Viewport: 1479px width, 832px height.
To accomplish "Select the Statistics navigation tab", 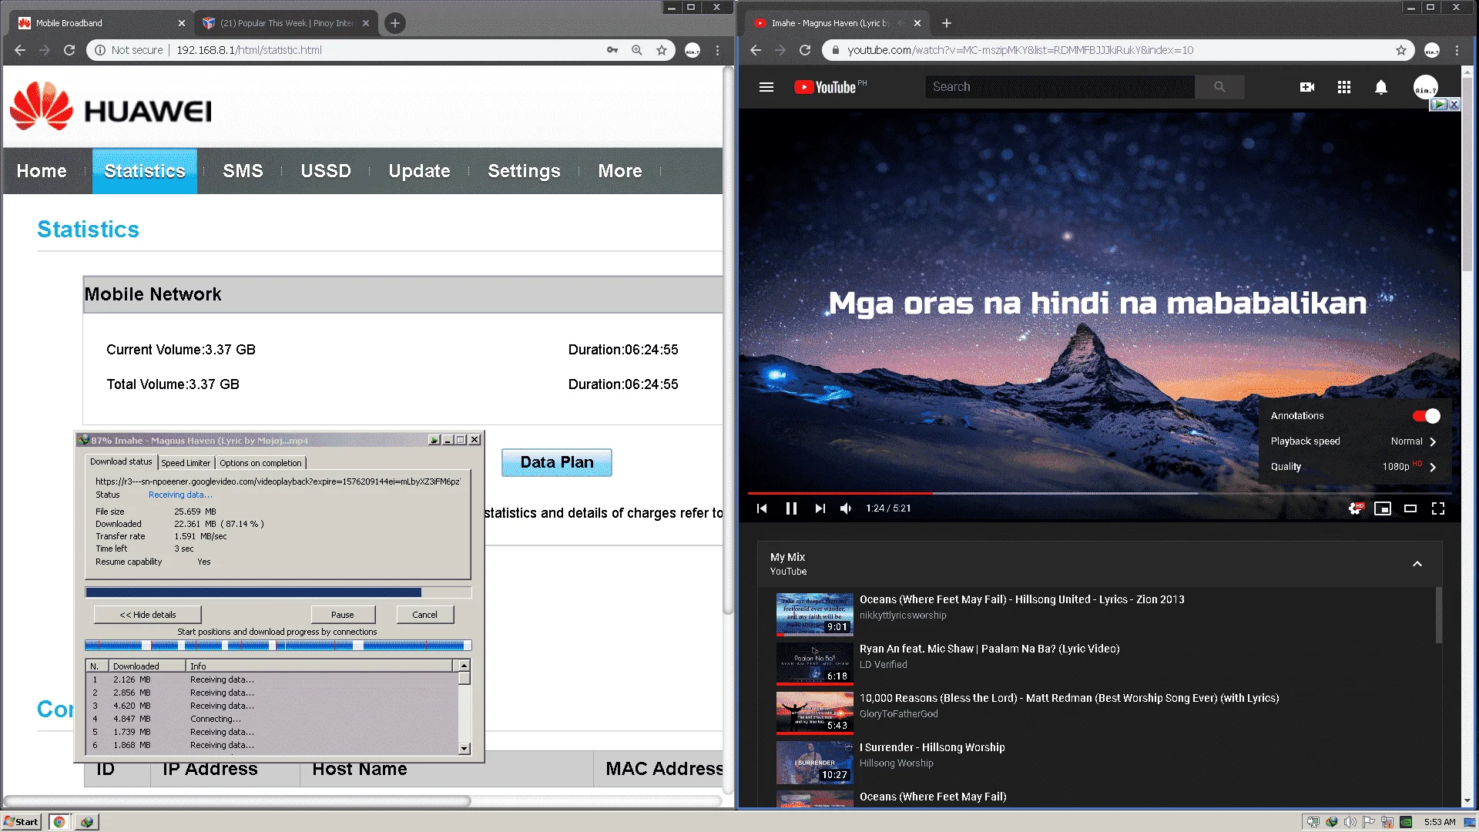I will tap(145, 171).
